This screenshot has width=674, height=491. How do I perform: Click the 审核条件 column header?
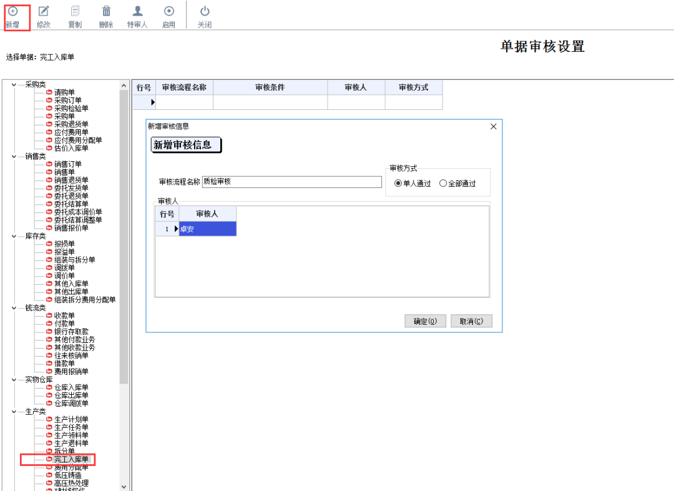[x=270, y=87]
